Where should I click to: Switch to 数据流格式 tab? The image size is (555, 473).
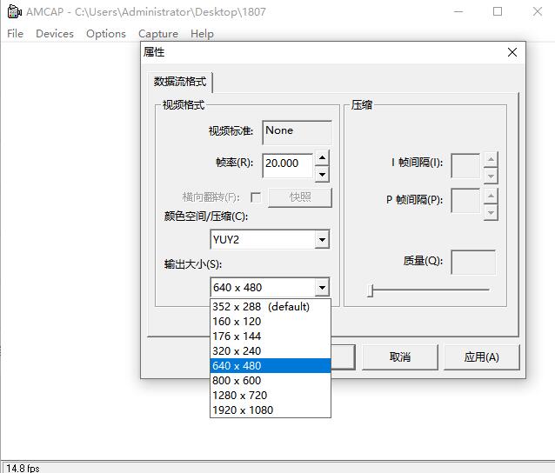[180, 82]
